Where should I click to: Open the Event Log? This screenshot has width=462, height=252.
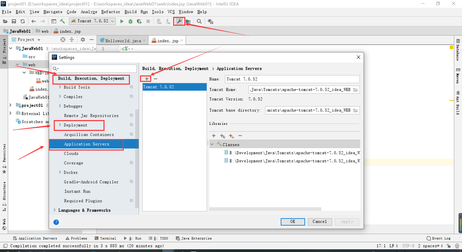[439, 238]
